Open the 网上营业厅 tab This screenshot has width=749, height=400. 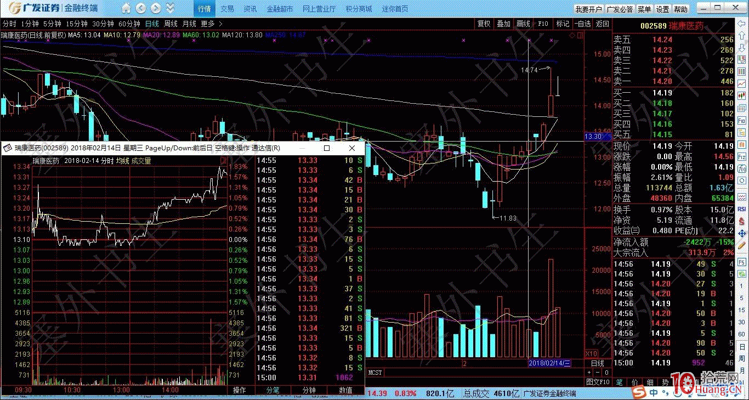[x=320, y=9]
